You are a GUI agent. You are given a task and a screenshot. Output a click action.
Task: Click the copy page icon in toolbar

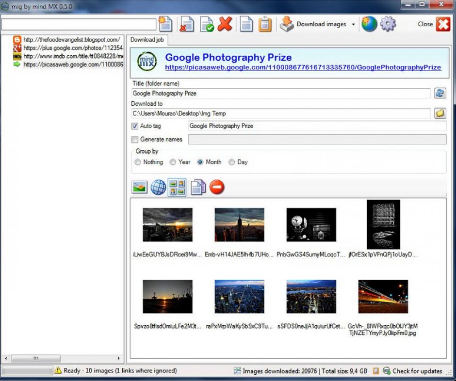[x=246, y=24]
